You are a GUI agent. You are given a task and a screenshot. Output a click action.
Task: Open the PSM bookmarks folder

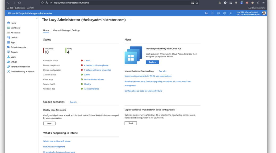pos(30,8)
